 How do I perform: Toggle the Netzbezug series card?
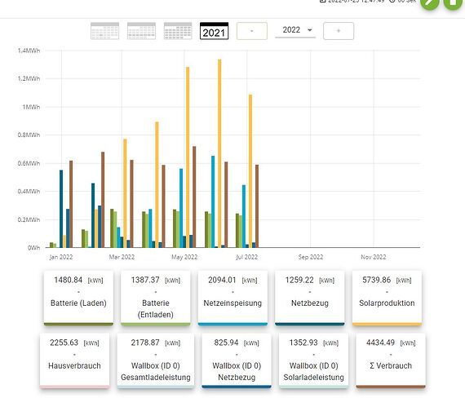point(310,298)
